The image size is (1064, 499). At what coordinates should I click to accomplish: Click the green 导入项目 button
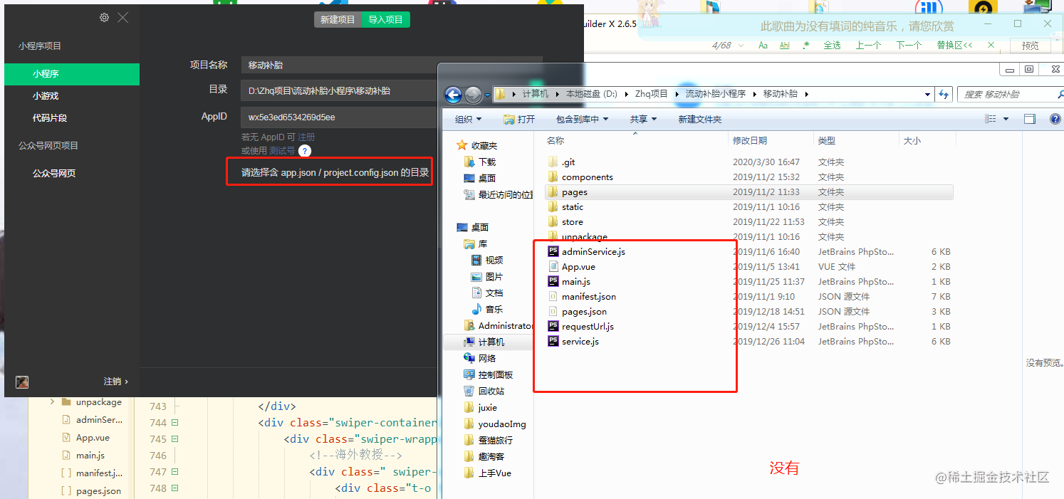[x=385, y=20]
